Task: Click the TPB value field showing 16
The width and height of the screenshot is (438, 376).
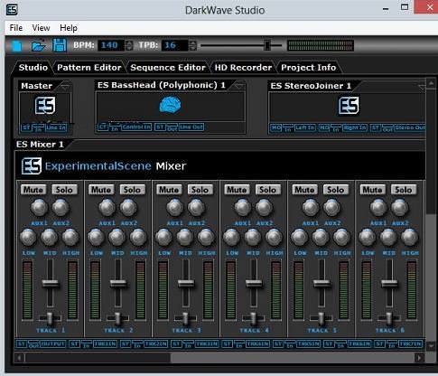Action: click(x=174, y=45)
